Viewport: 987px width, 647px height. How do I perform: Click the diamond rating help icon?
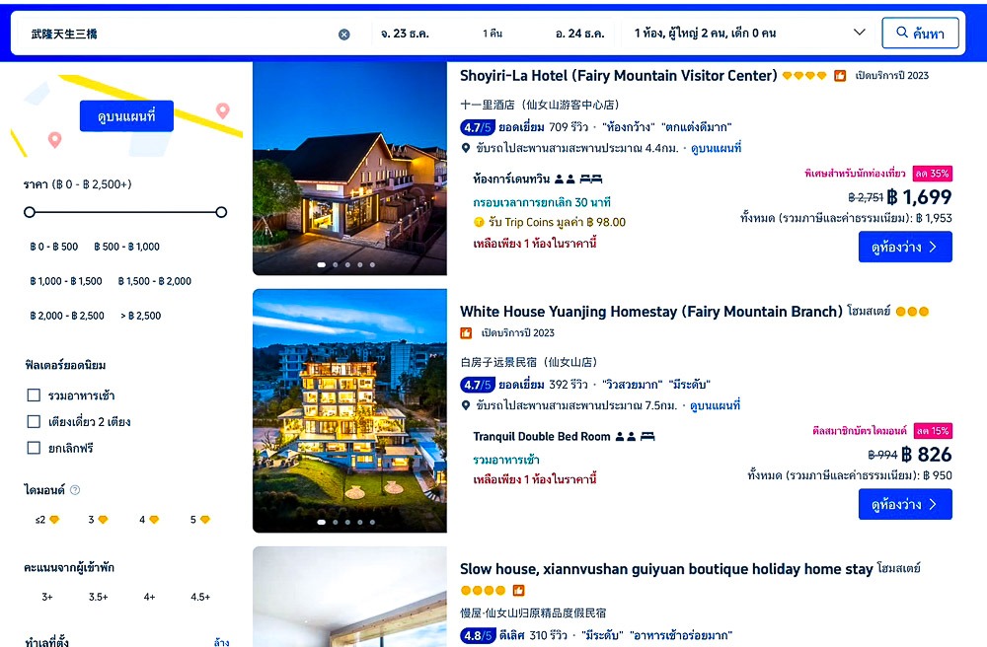point(75,490)
